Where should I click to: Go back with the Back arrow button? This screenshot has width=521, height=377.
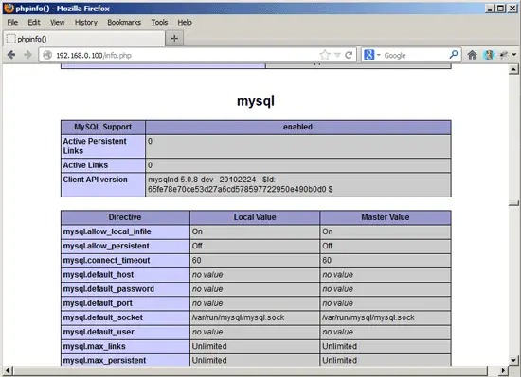(x=11, y=55)
